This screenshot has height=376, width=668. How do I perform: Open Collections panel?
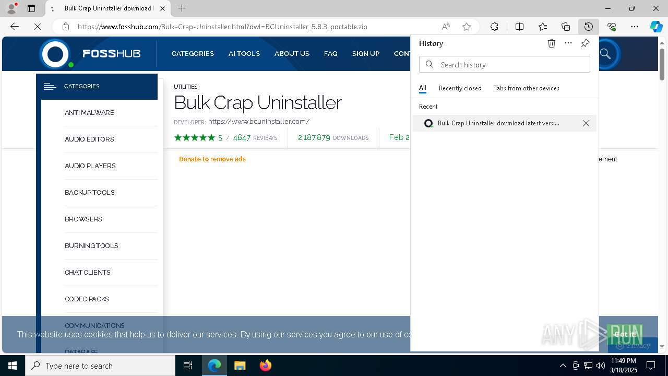[566, 27]
